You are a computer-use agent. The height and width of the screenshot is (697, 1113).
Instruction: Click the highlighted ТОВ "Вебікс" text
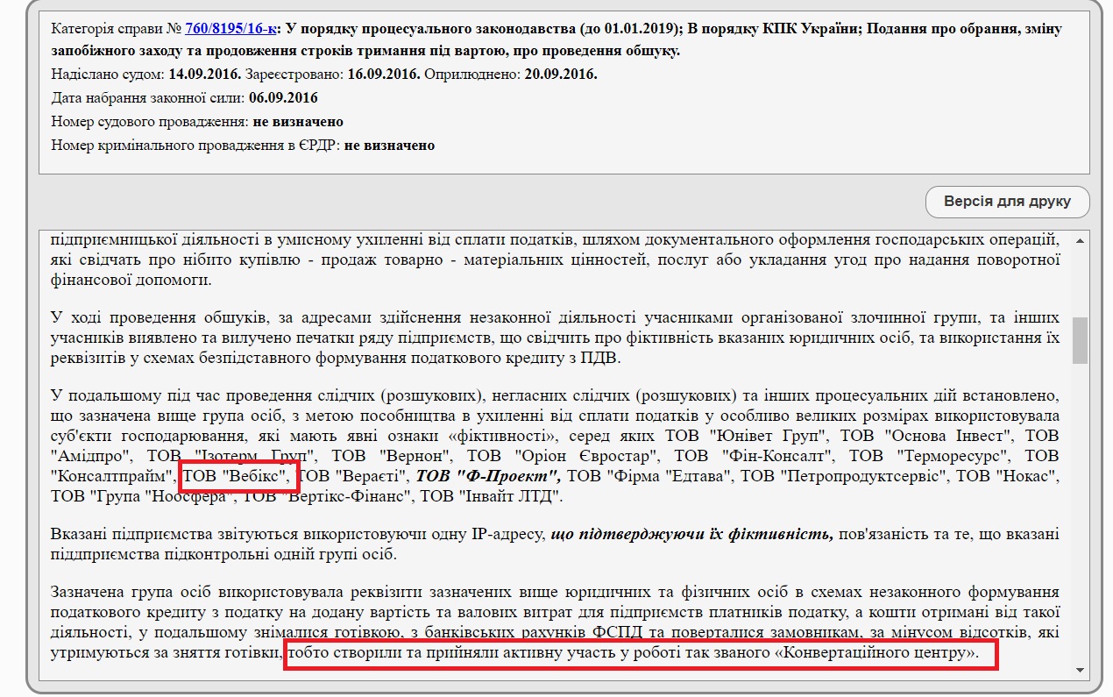coord(237,477)
